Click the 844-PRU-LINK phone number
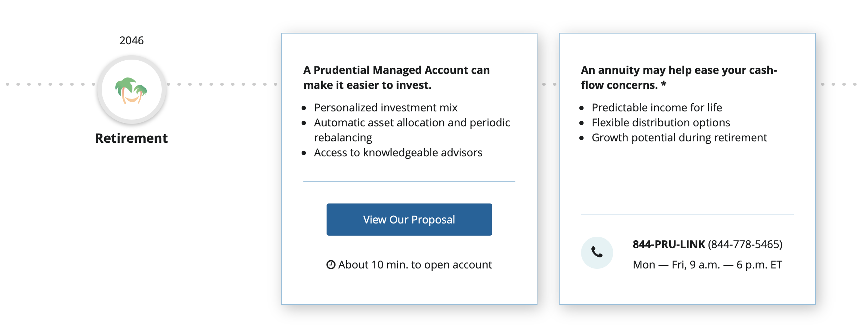The height and width of the screenshot is (327, 858). 669,244
